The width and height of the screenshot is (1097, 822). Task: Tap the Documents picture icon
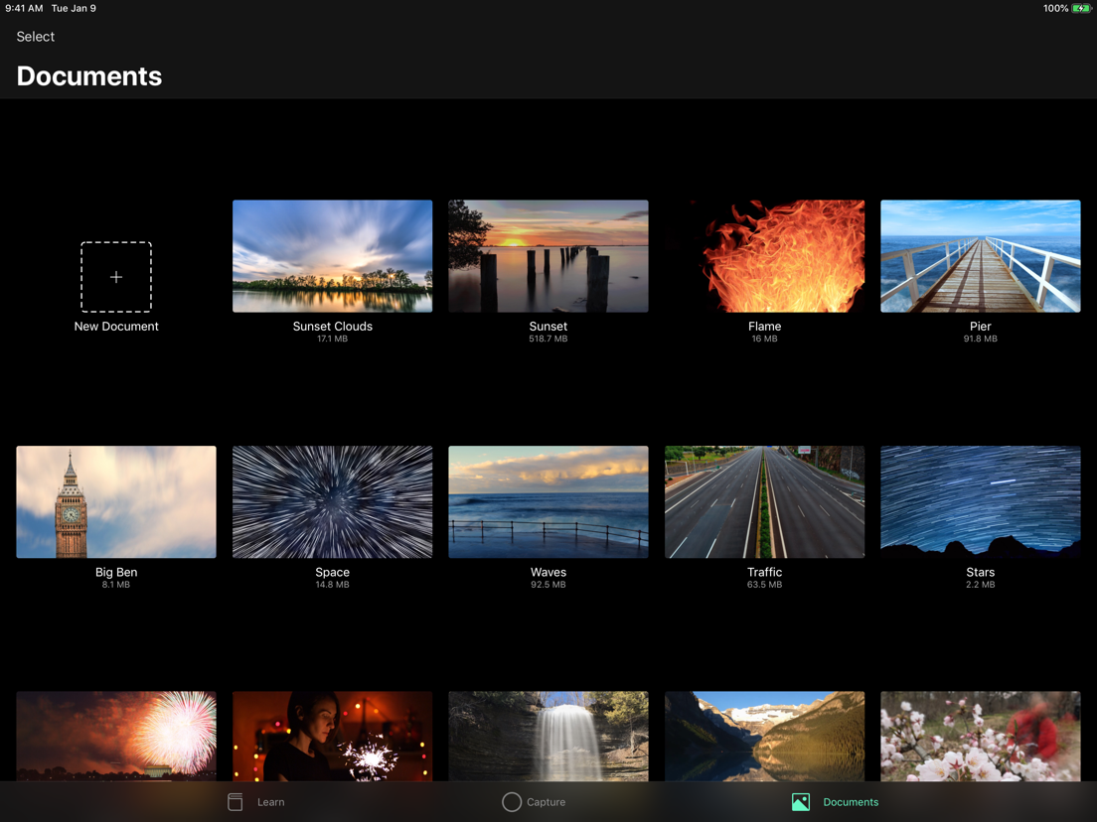[800, 802]
